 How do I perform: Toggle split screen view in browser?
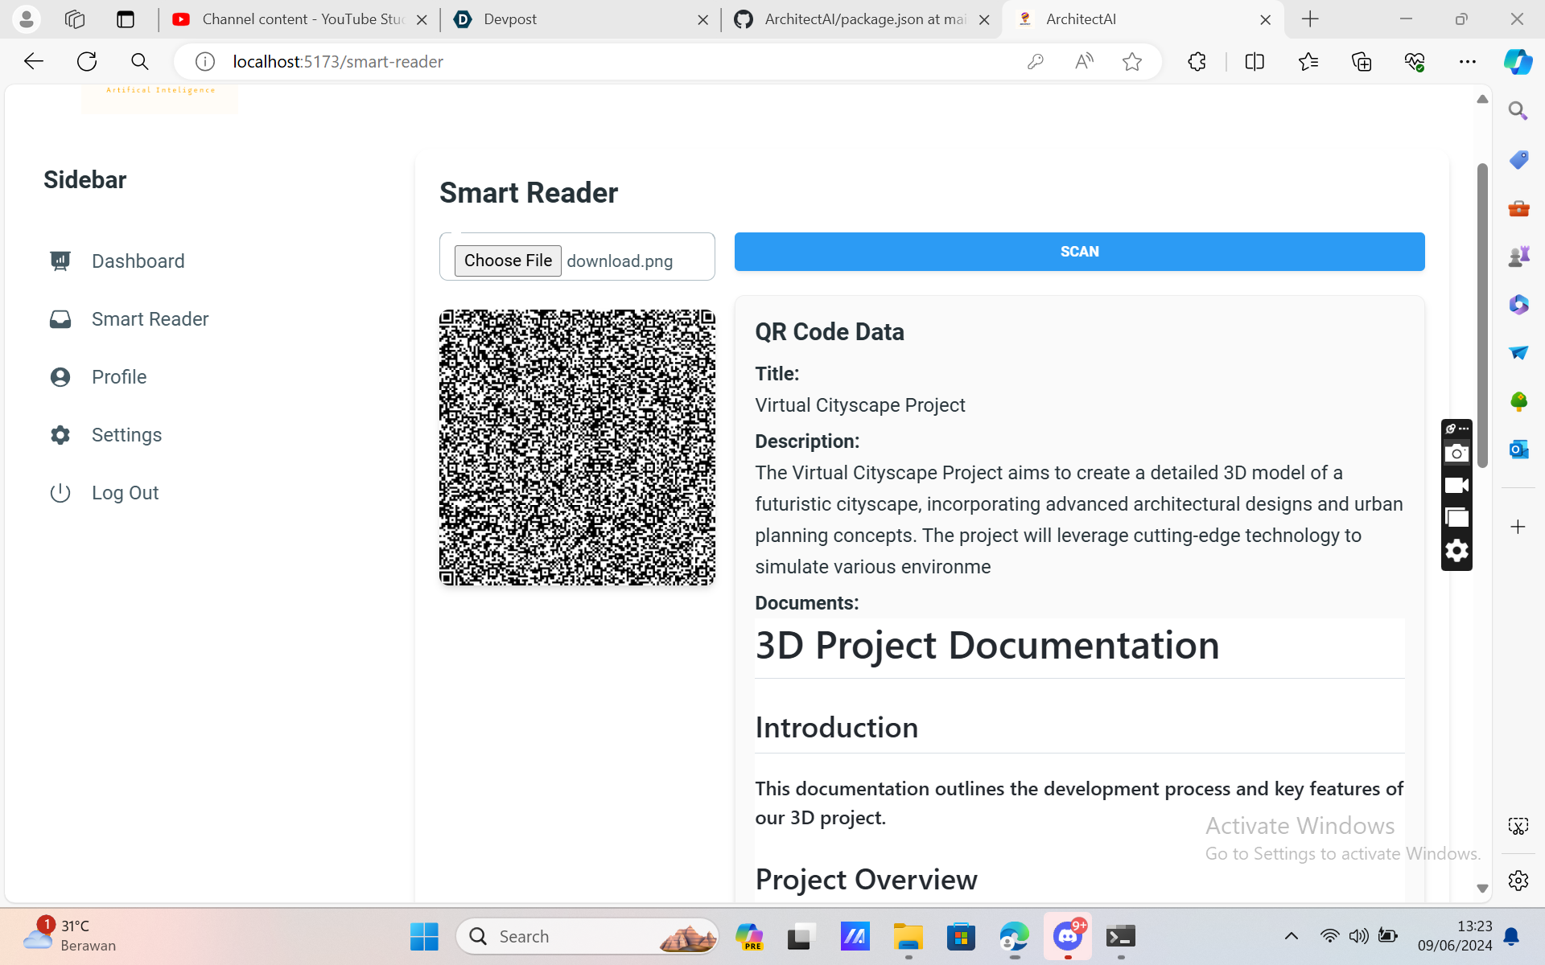[1255, 62]
